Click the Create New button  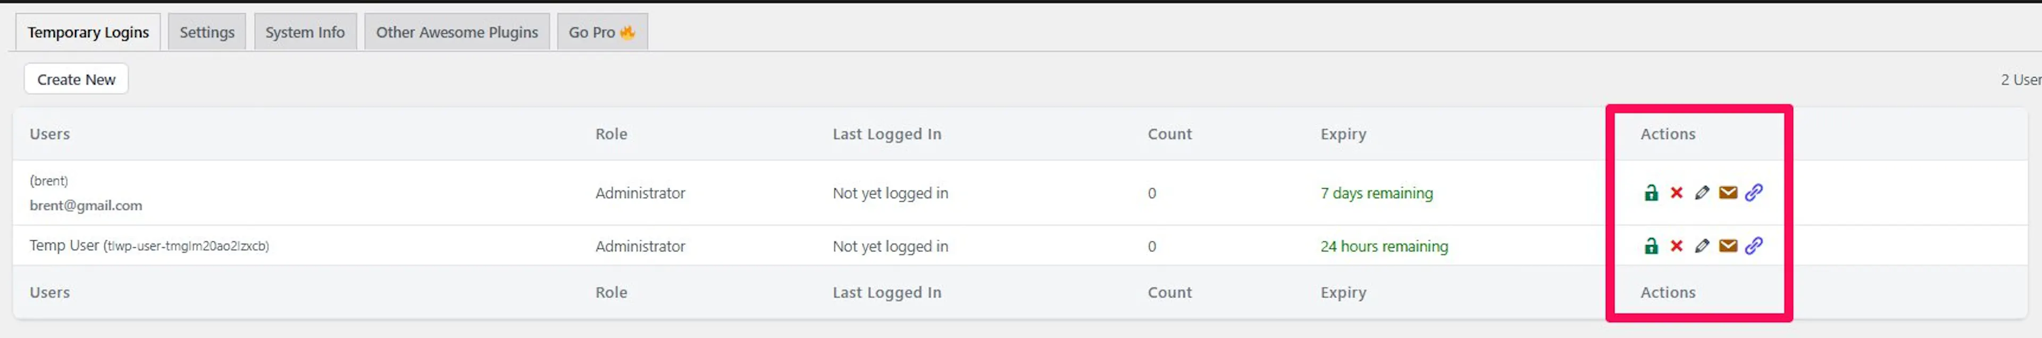tap(76, 79)
